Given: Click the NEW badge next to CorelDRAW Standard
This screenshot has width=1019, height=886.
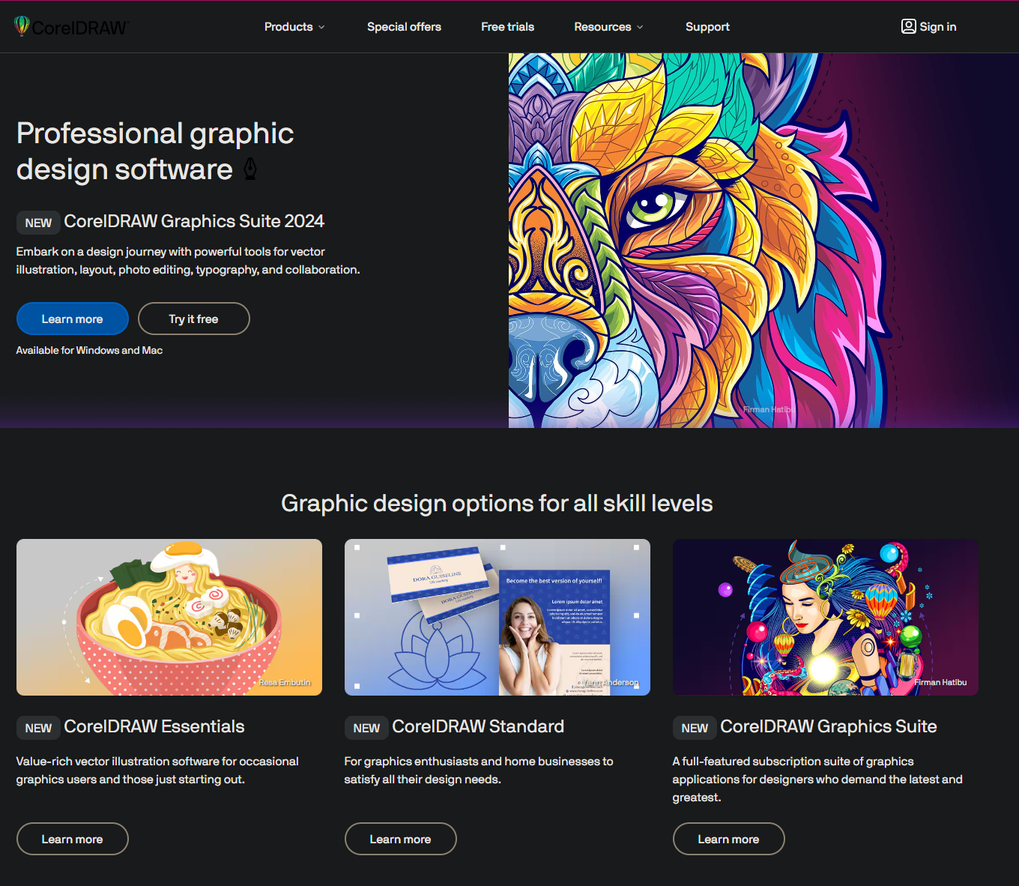Looking at the screenshot, I should (x=366, y=728).
